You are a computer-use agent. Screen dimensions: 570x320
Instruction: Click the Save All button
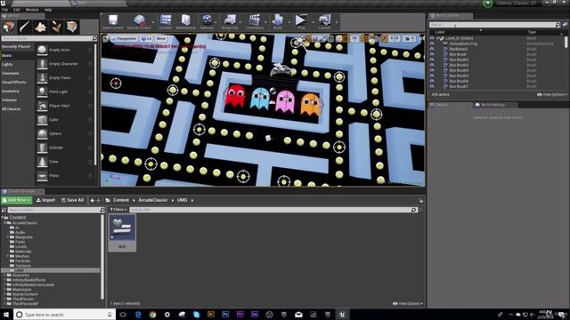(x=72, y=200)
